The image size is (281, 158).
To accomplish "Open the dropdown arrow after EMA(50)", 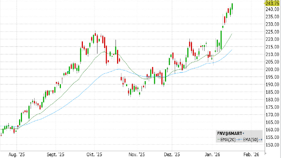I will 259,140.
